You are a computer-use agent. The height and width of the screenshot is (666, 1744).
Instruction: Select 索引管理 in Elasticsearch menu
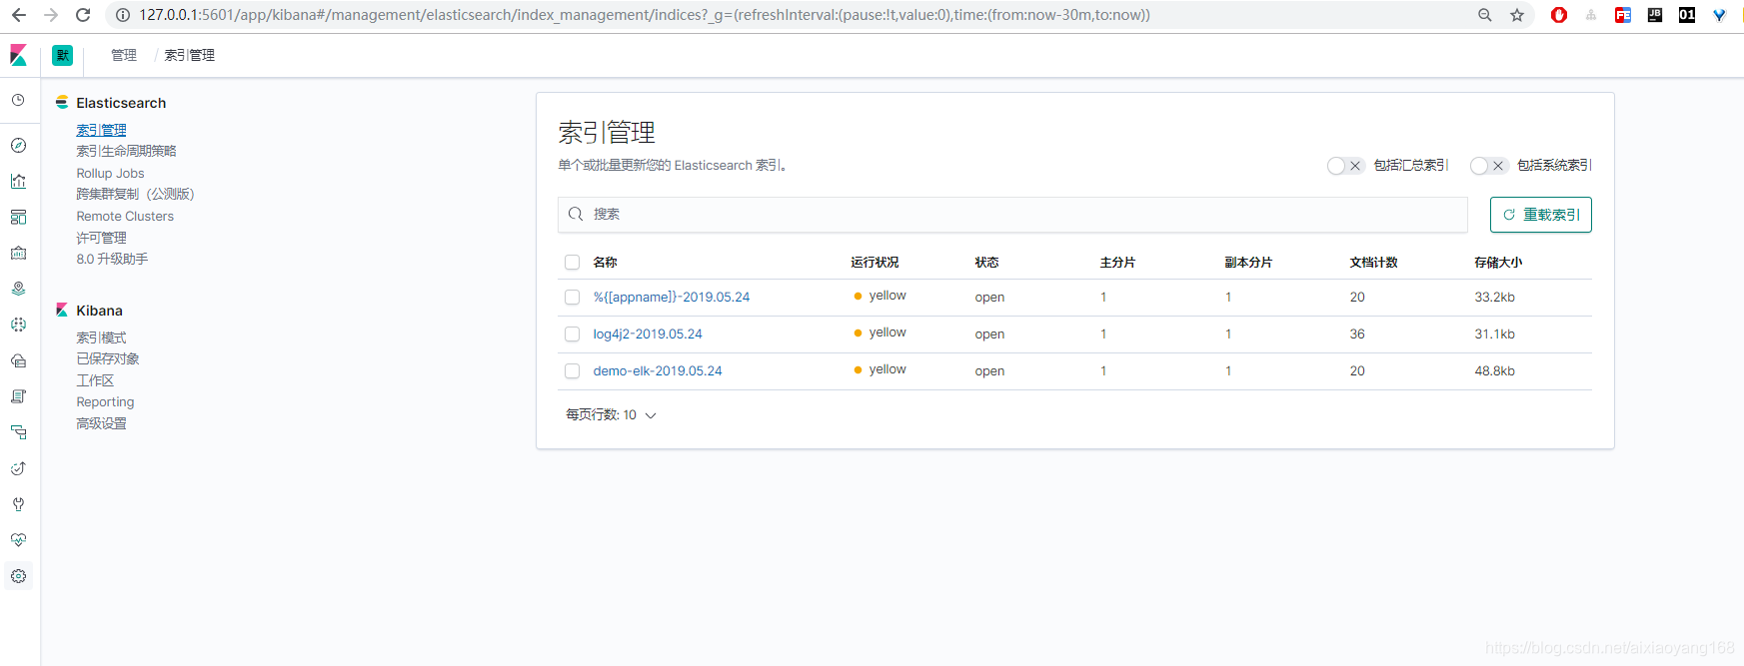point(101,130)
